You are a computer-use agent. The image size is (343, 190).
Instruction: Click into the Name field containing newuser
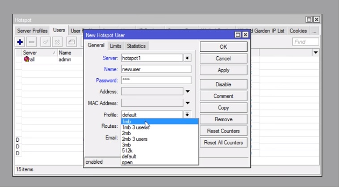click(156, 69)
